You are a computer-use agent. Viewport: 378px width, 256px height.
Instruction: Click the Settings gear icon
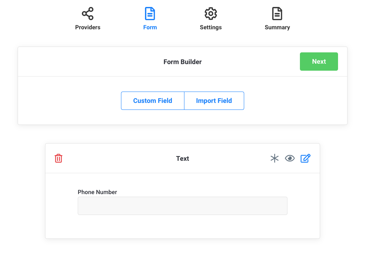pyautogui.click(x=211, y=14)
